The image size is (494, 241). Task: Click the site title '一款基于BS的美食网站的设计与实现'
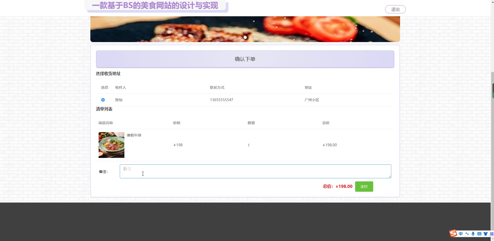point(155,5)
